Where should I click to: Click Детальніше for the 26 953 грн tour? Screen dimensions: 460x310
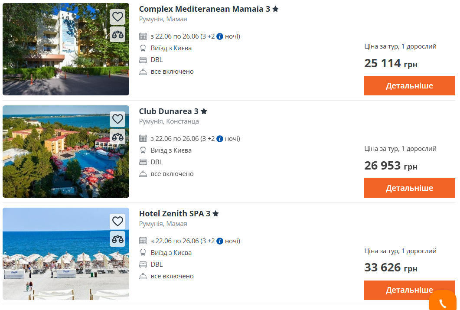[x=409, y=188]
